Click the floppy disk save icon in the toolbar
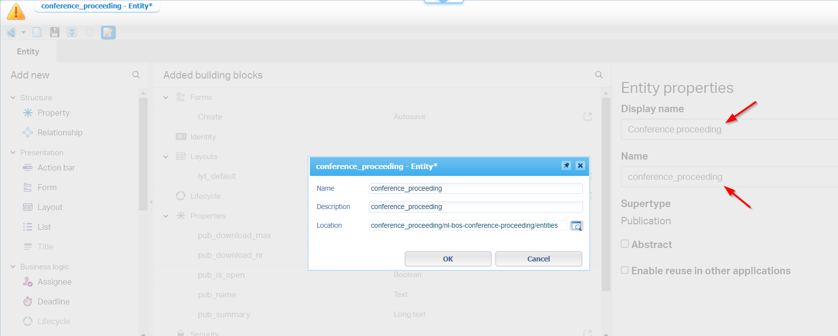Viewport: 838px width, 336px height. click(x=54, y=33)
